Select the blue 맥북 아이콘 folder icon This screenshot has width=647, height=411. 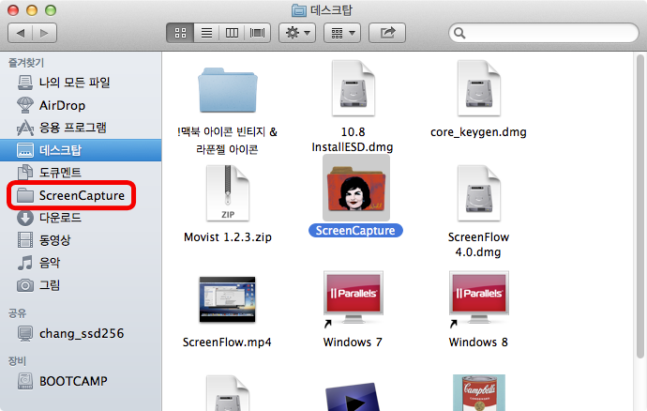pos(228,90)
